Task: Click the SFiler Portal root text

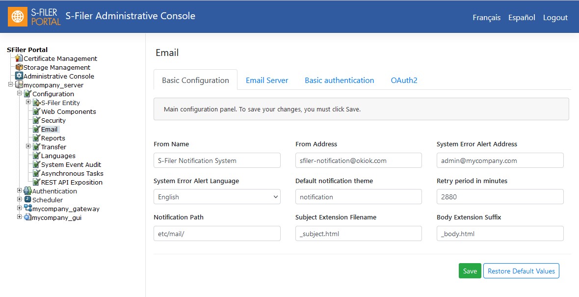Action: (x=27, y=50)
